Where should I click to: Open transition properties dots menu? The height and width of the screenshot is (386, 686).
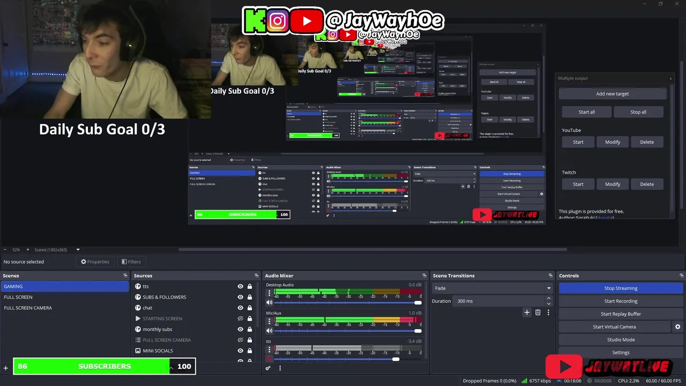click(x=548, y=313)
